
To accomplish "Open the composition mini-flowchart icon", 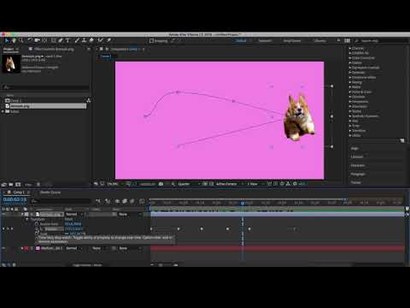I will coord(98,201).
